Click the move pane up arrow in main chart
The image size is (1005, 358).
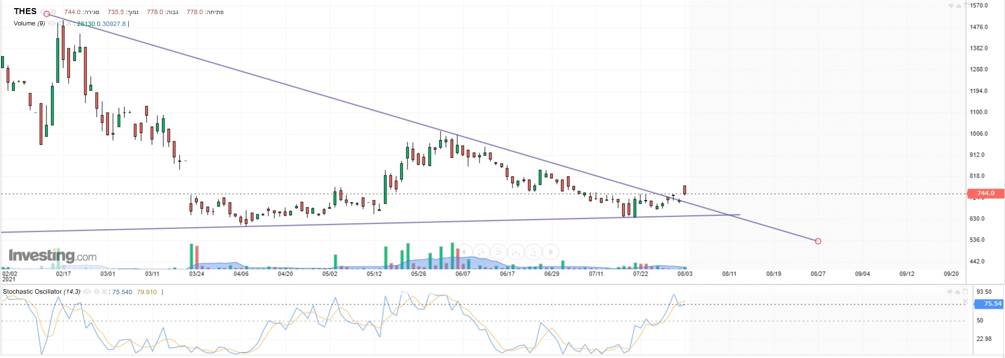pos(958,6)
